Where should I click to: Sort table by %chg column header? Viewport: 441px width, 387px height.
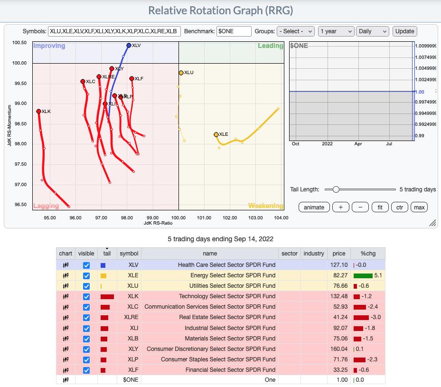pyautogui.click(x=368, y=254)
